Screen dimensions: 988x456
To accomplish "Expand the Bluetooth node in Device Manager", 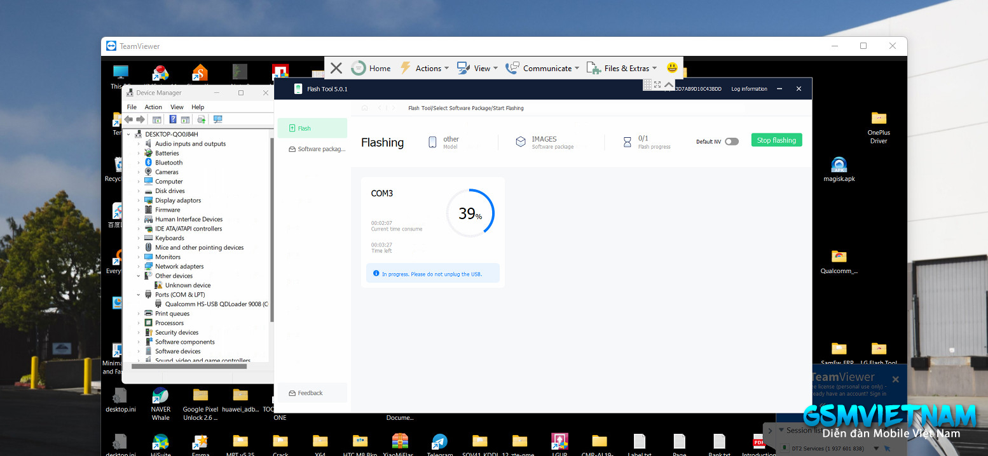I will (139, 163).
